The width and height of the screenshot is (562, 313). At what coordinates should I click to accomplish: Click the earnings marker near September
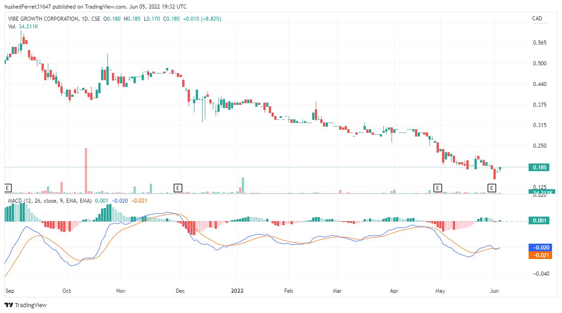8,187
